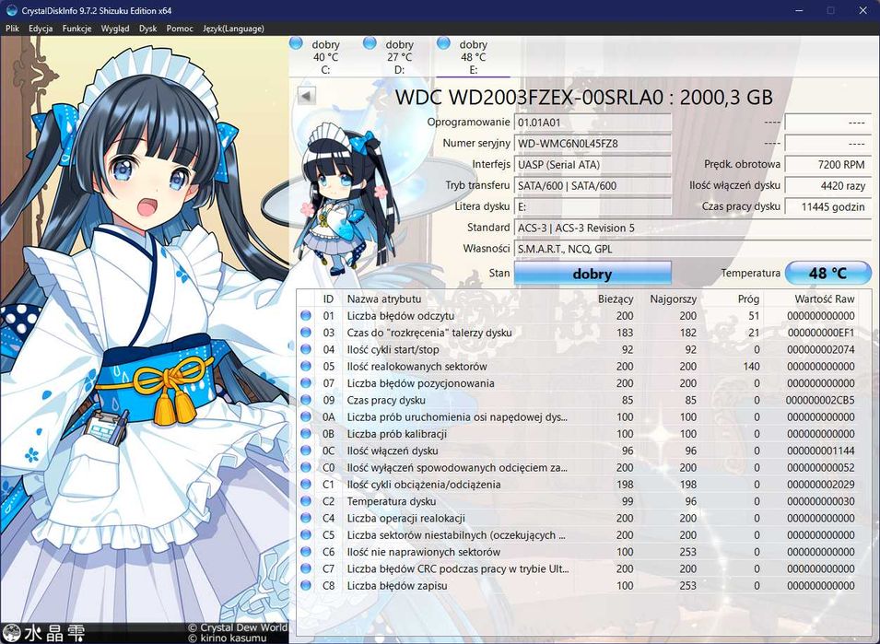The height and width of the screenshot is (644, 880).
Task: Click the 7200 RPM rotation speed field
Action: point(827,164)
